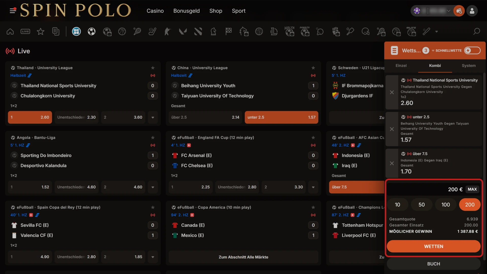Bet on Unentschieden 2.80 for Arsenal-Chelsea
Viewport: 487px width, 274px height.
(237, 187)
